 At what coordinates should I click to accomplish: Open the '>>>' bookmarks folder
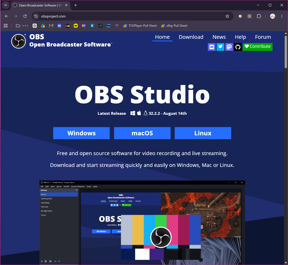tap(22, 26)
